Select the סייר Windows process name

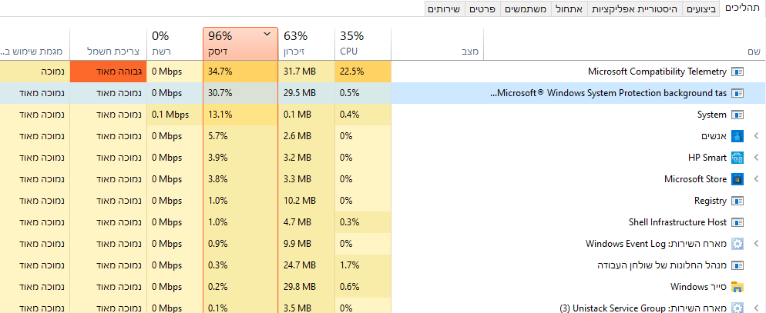pos(699,287)
